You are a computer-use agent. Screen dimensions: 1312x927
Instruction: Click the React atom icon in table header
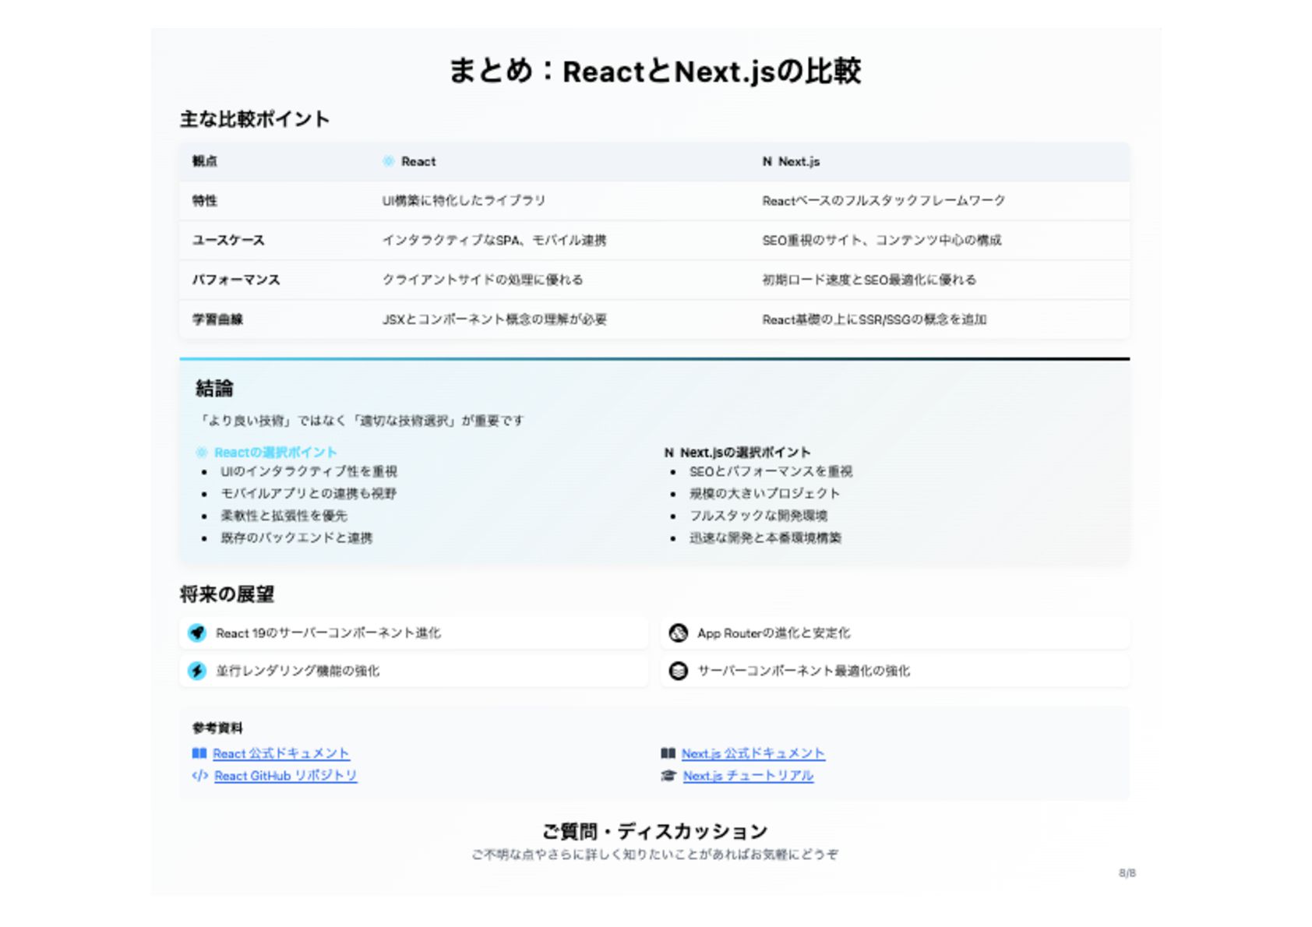[388, 161]
